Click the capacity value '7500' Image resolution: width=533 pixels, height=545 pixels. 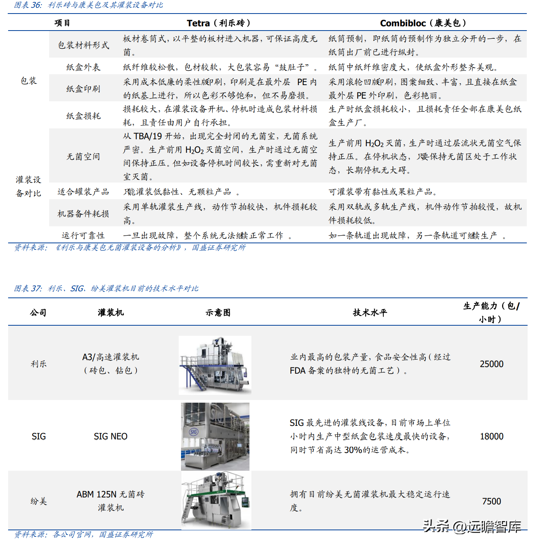coord(492,501)
